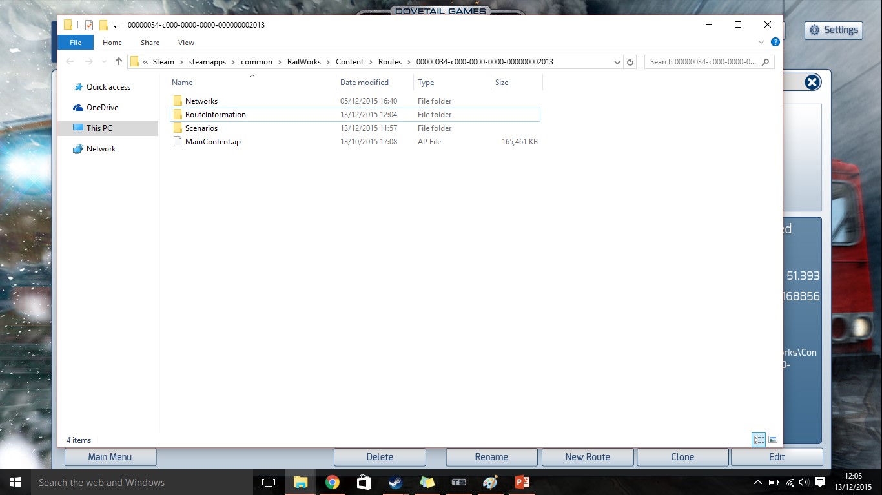Open Windows Store taskbar icon
882x495 pixels.
coord(364,482)
